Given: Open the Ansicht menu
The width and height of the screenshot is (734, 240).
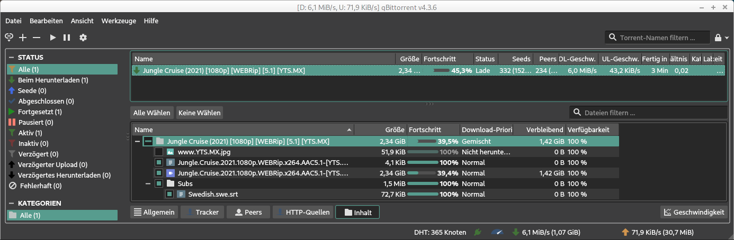Looking at the screenshot, I should point(82,21).
